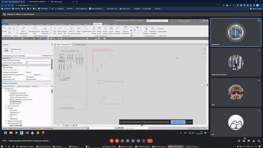Click the Расчет tool in mySchema ribbon
The height and width of the screenshot is (148, 263).
5,30
